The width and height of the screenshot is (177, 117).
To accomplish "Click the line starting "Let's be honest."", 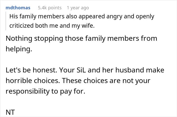I will click(x=85, y=70).
